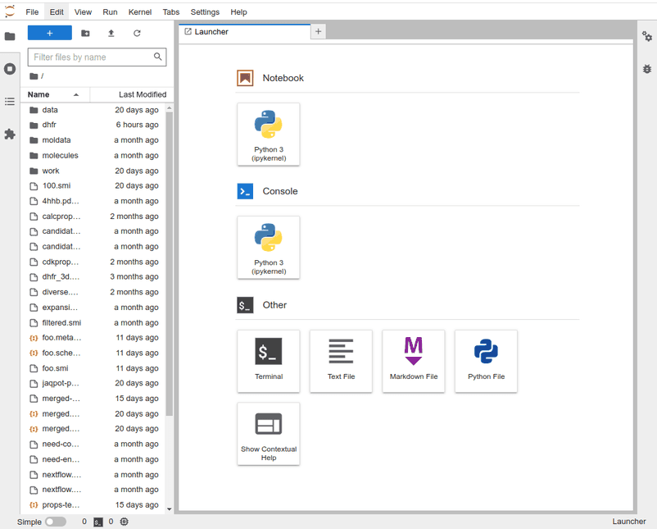Select the foo.smi file
Viewport: 657px width, 529px height.
94,368
